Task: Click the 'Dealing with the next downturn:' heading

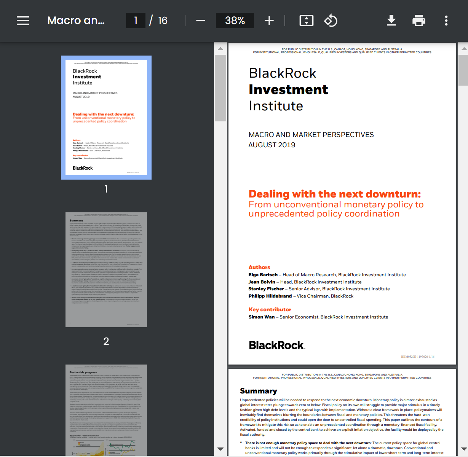Action: 335,194
